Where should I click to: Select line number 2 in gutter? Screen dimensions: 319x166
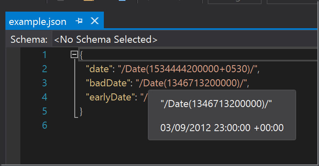(x=44, y=69)
